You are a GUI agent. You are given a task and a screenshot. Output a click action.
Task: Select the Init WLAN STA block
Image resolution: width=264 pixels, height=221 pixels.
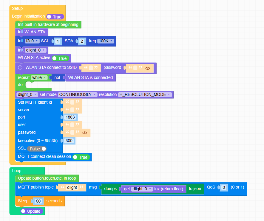31,32
